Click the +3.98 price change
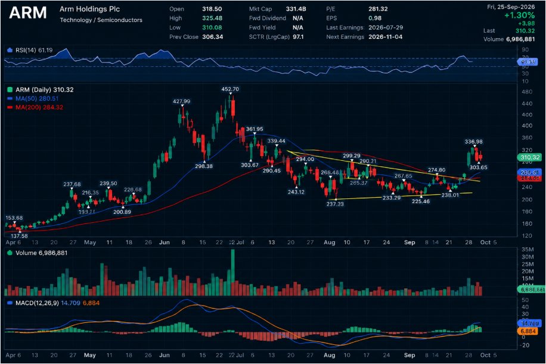Screen dimensions: 546x364 click(526, 23)
